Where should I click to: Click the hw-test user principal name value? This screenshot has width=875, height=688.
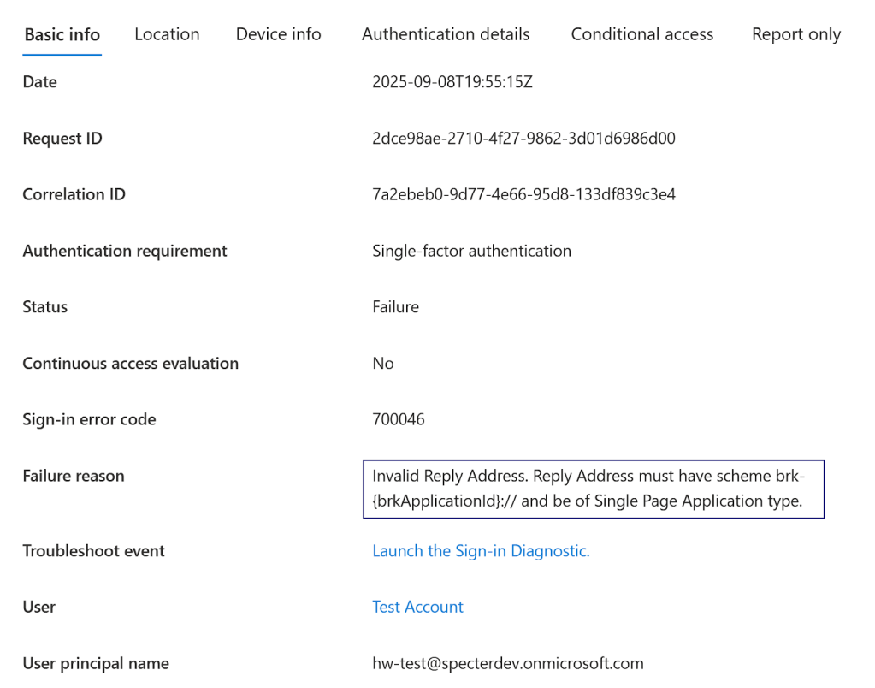click(x=507, y=663)
